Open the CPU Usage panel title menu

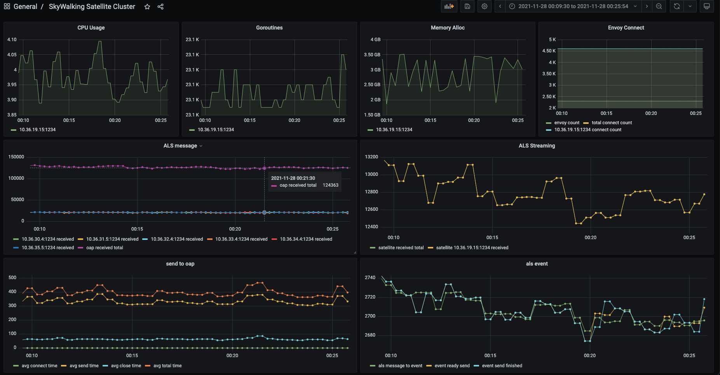(91, 28)
